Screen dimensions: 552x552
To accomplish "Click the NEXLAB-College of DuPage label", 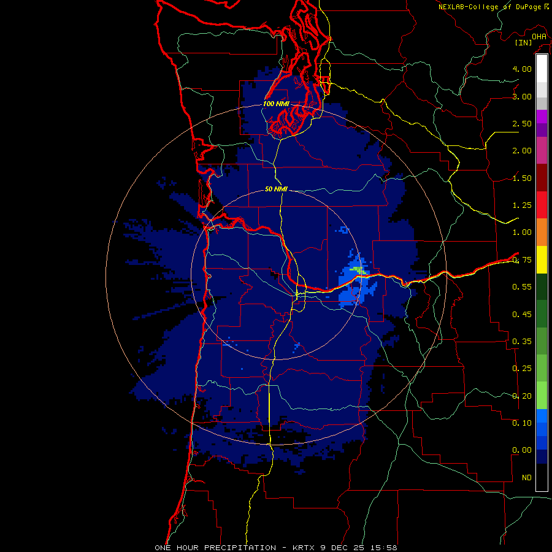I will 490,7.
